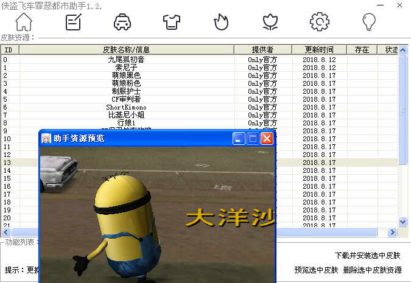Viewport: 411px width, 283px height.
Task: Select the 制服护士 skin row
Action: (200, 91)
